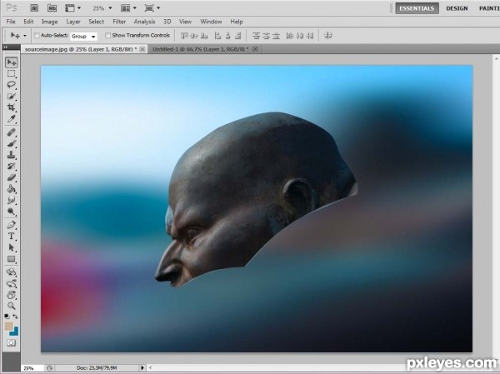This screenshot has height=374, width=500.
Task: Select the Brush tool
Action: [11, 143]
